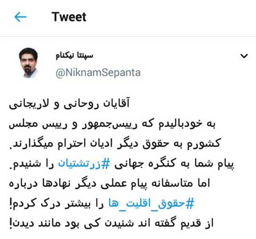This screenshot has height=239, width=256.
Task: Open the @NiknamSepanta handle
Action: [x=98, y=73]
